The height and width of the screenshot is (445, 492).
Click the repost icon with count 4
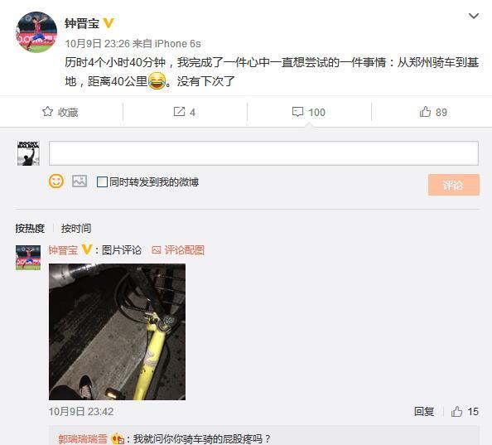tap(179, 111)
